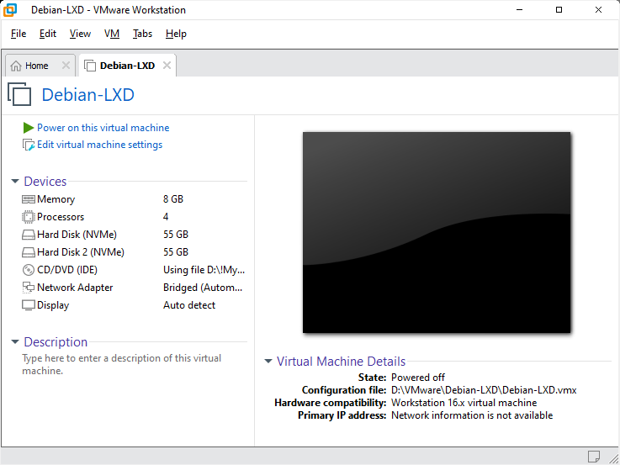Click the 'Auto detect' display value
Viewport: 620px width, 465px height.
pos(189,305)
